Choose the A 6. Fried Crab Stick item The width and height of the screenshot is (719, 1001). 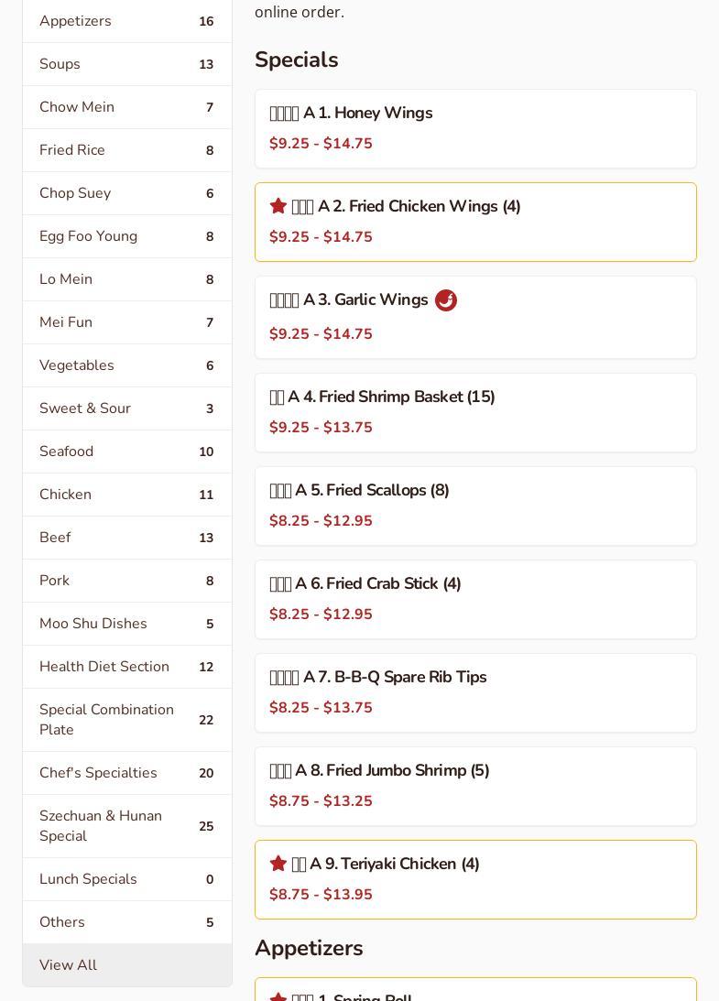tap(475, 599)
